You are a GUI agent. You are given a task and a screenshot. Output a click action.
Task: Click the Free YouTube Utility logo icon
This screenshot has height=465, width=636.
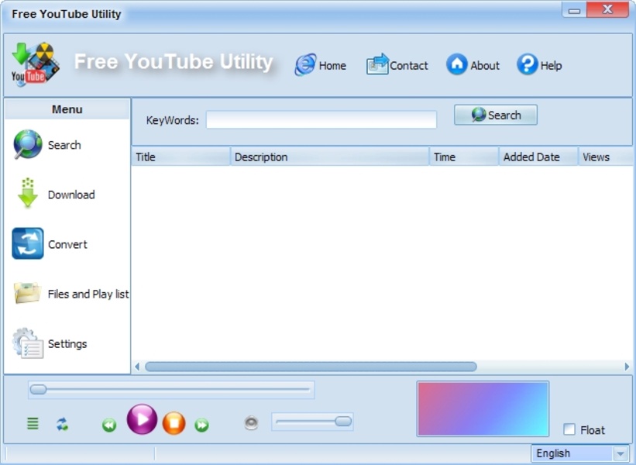36,64
